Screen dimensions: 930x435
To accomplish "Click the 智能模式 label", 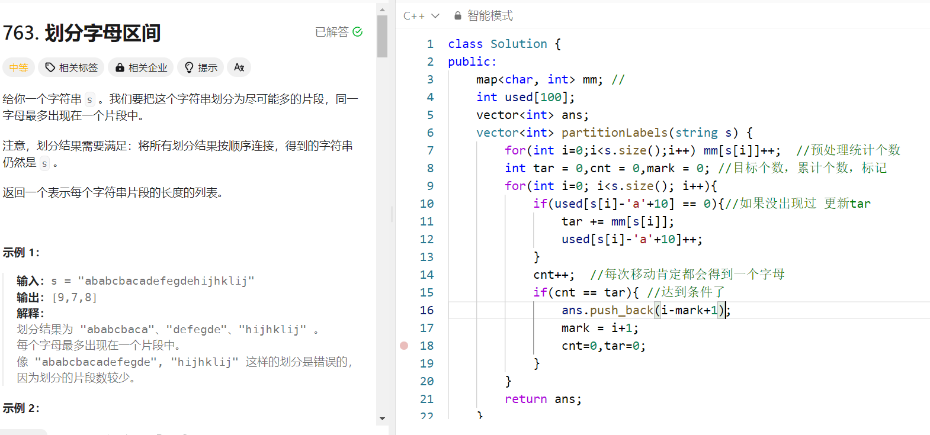I will 490,16.
